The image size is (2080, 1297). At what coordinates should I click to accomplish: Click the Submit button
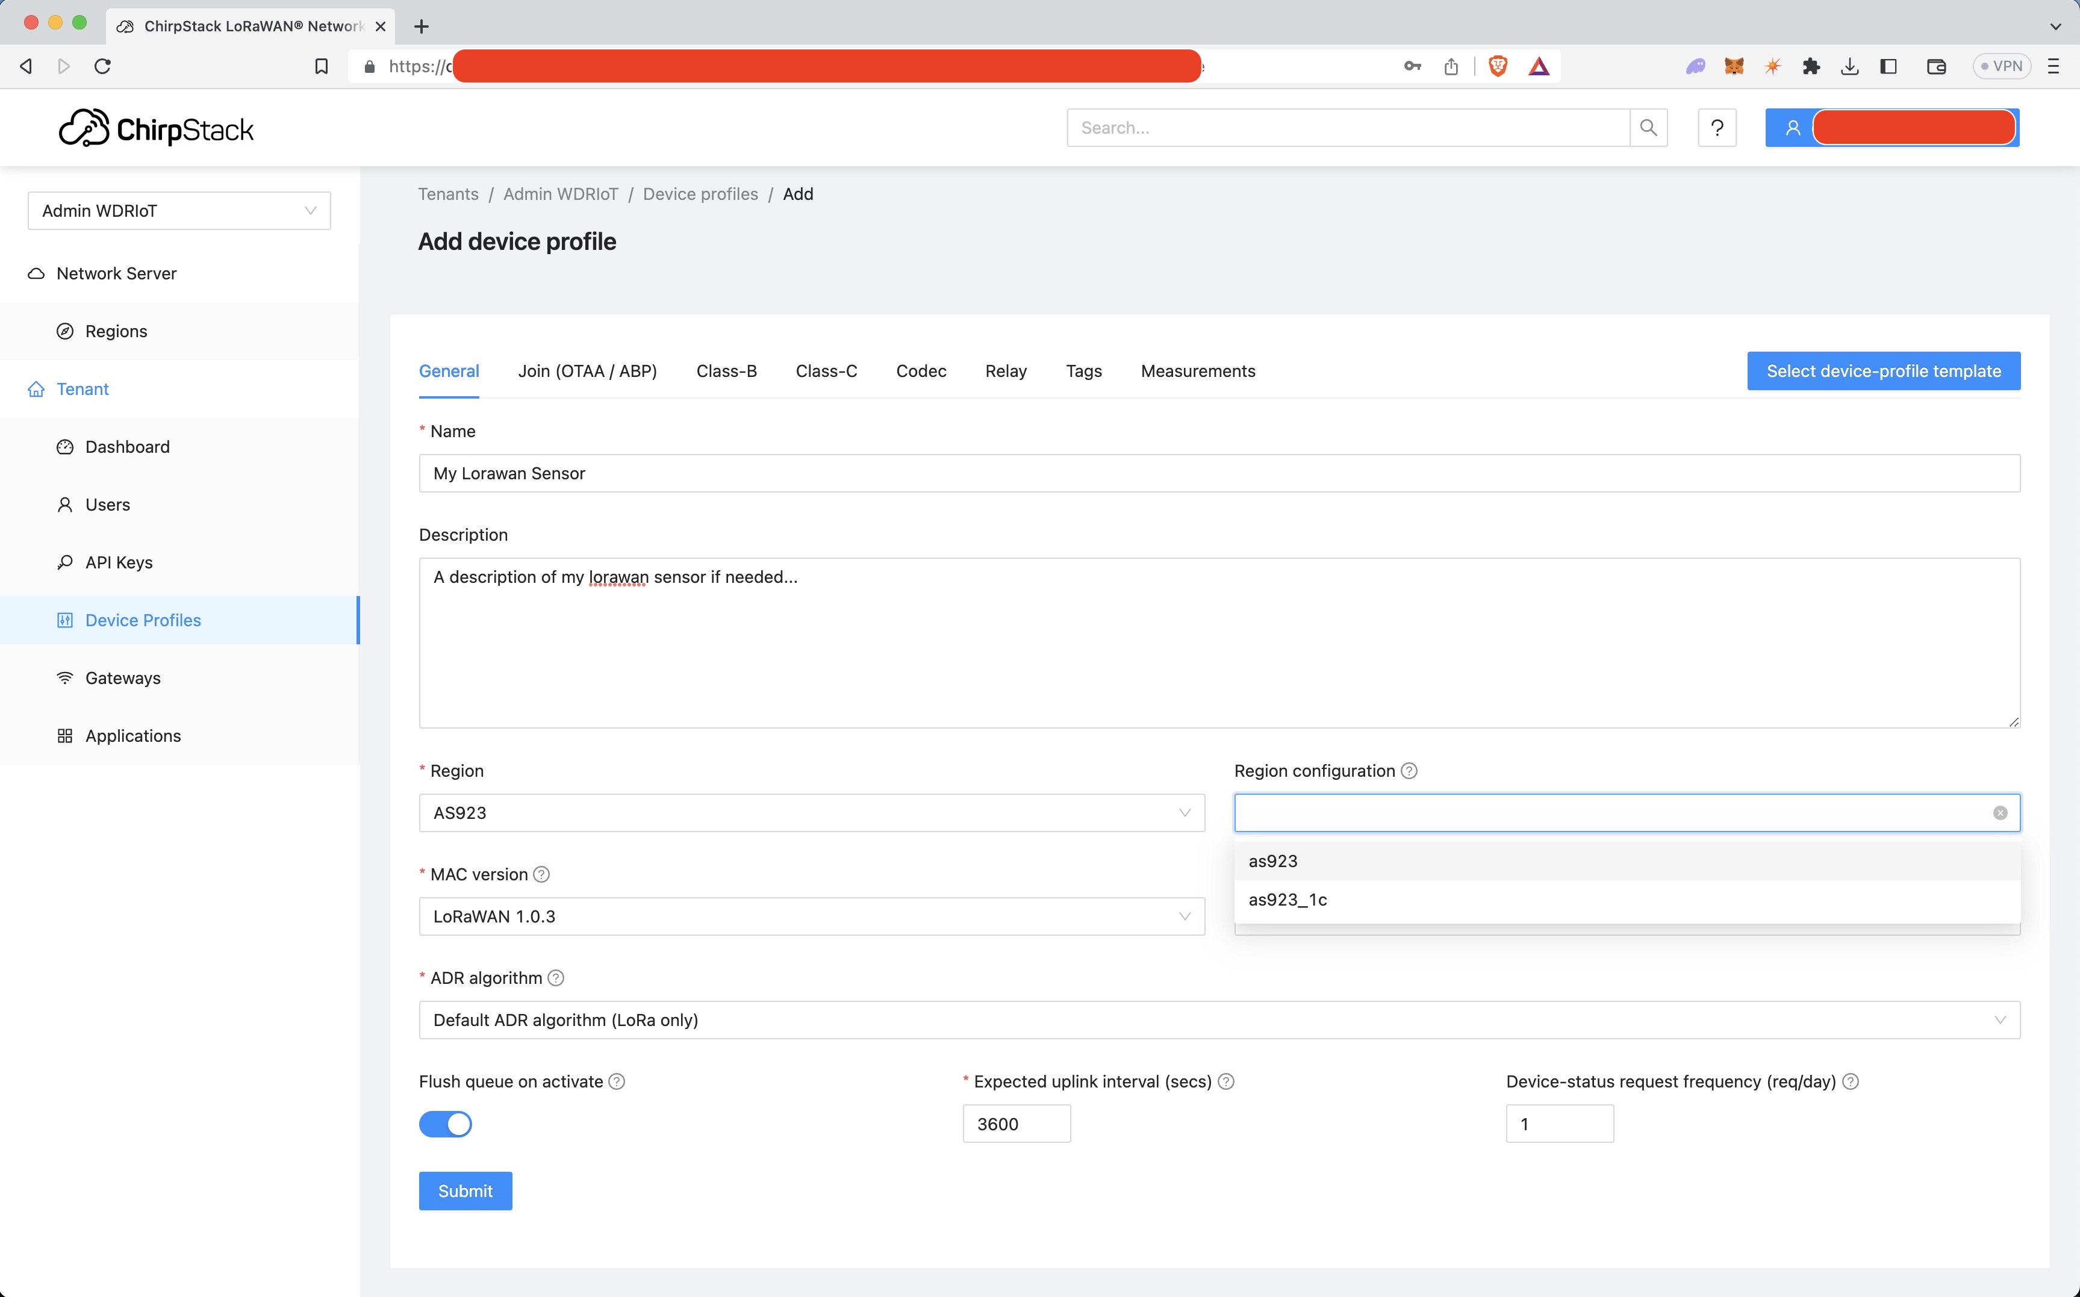(x=465, y=1190)
